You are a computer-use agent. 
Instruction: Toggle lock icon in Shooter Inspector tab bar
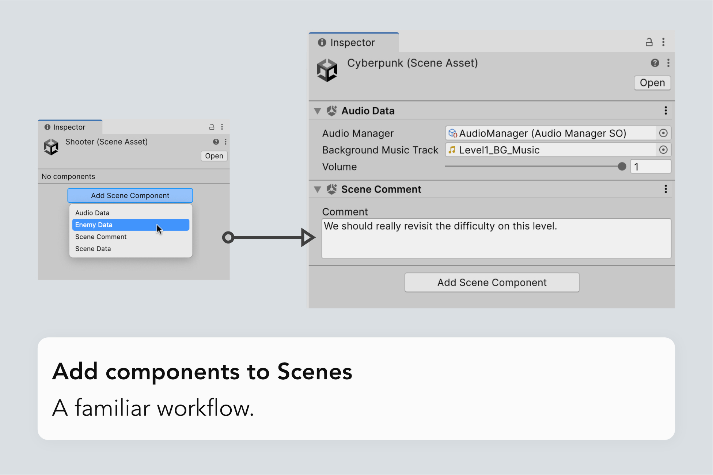pos(212,127)
